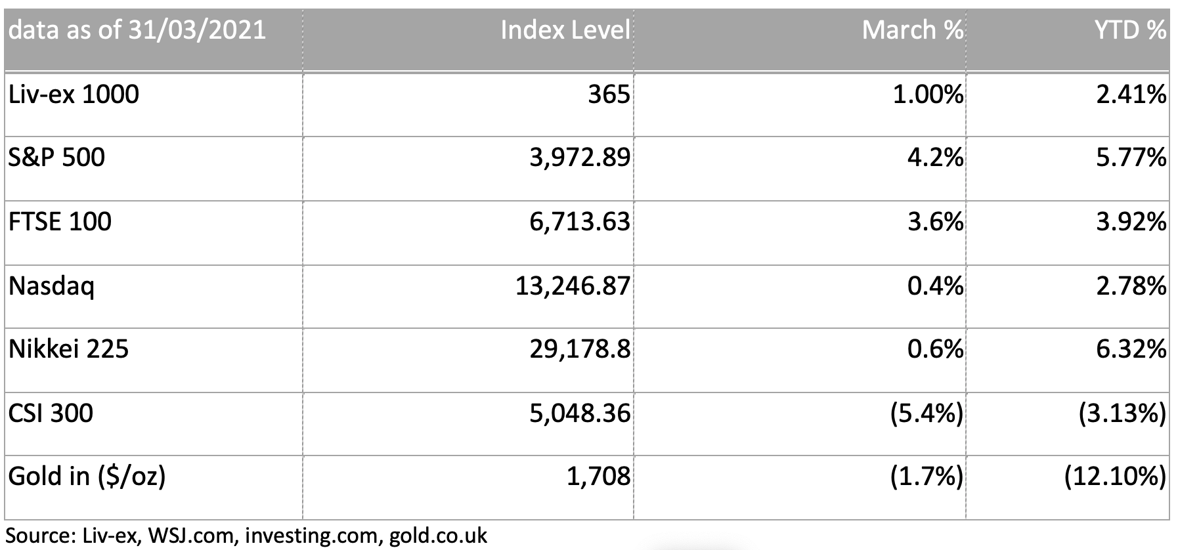Click the S&P 500 index level 3,972.89
1178x550 pixels.
(580, 158)
